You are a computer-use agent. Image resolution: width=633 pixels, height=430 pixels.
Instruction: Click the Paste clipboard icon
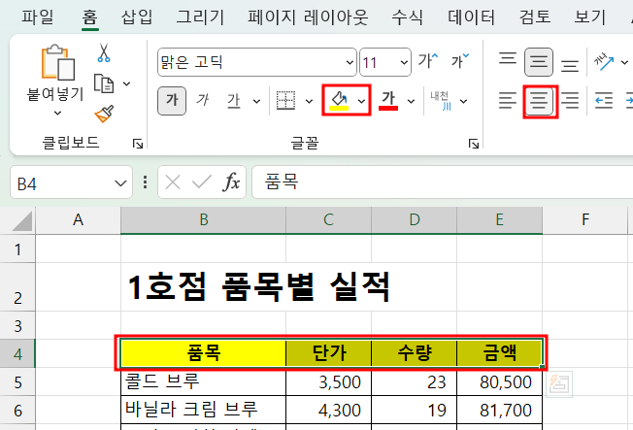click(x=57, y=62)
